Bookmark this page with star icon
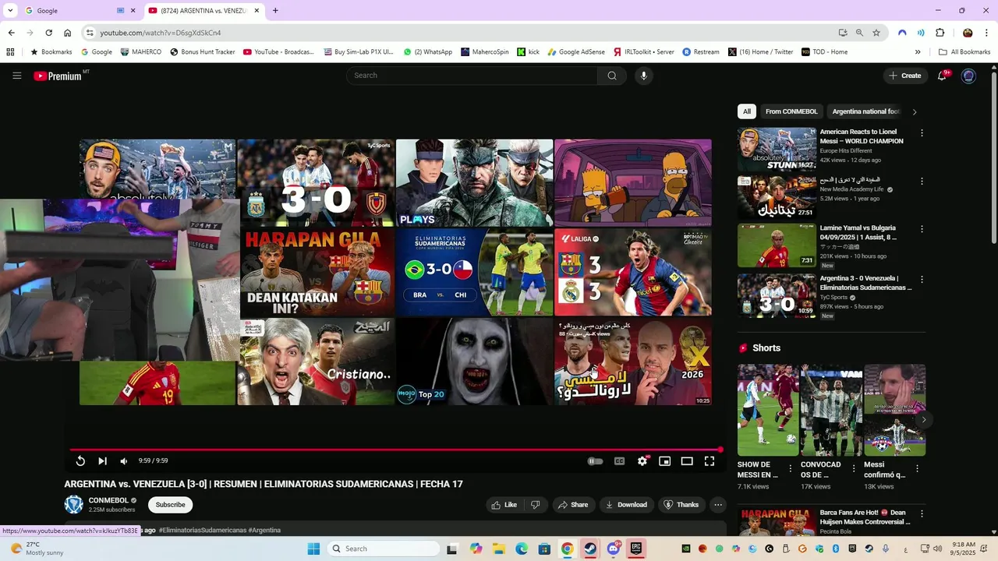This screenshot has width=998, height=561. click(x=876, y=33)
